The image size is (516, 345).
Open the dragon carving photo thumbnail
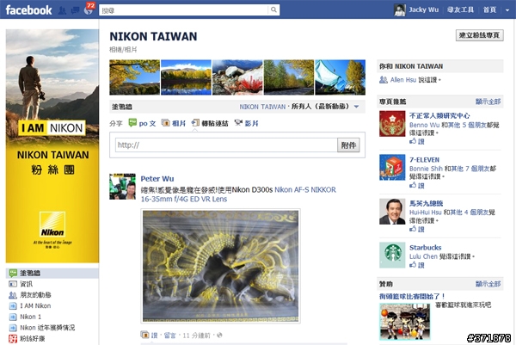220,266
